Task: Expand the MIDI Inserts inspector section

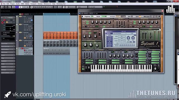Action: coord(8,52)
